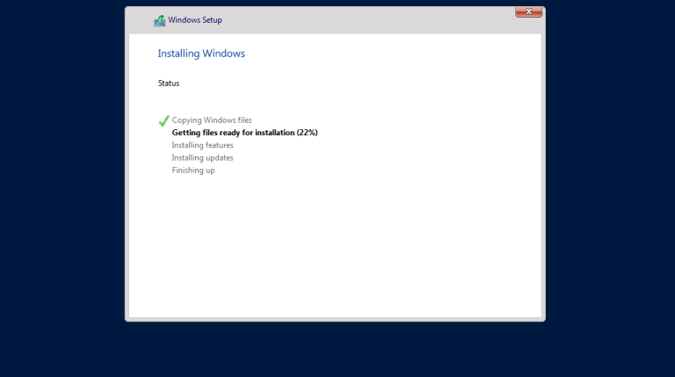Click the gray bottom border of Setup window

point(334,319)
